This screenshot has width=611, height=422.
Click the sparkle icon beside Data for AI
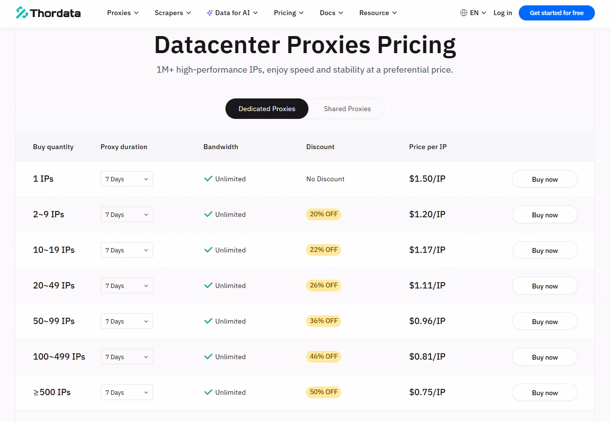click(210, 13)
